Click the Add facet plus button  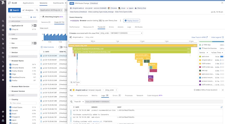pos(33,17)
